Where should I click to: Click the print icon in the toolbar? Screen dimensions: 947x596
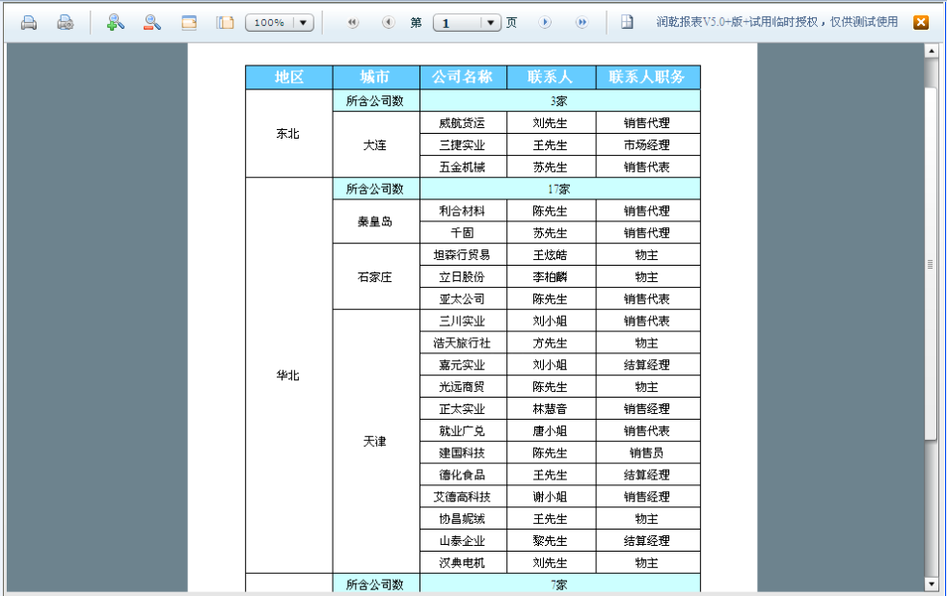(x=28, y=23)
